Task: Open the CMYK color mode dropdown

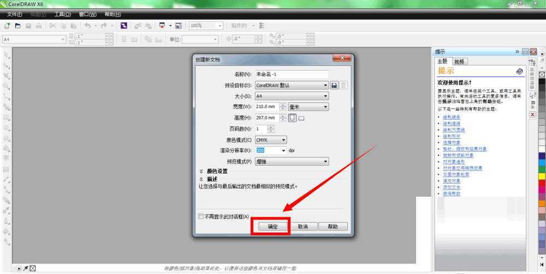Action: [271, 140]
